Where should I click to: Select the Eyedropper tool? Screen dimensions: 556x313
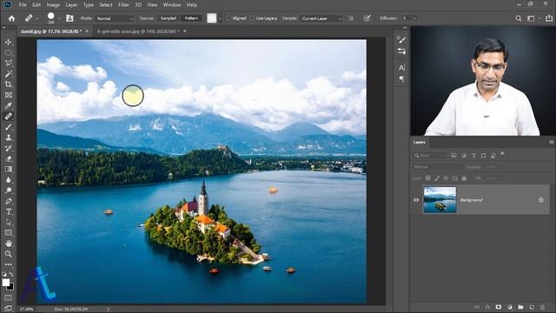pyautogui.click(x=8, y=106)
